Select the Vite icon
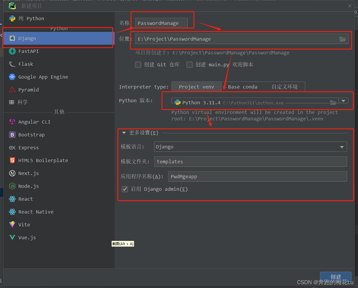 [12, 225]
